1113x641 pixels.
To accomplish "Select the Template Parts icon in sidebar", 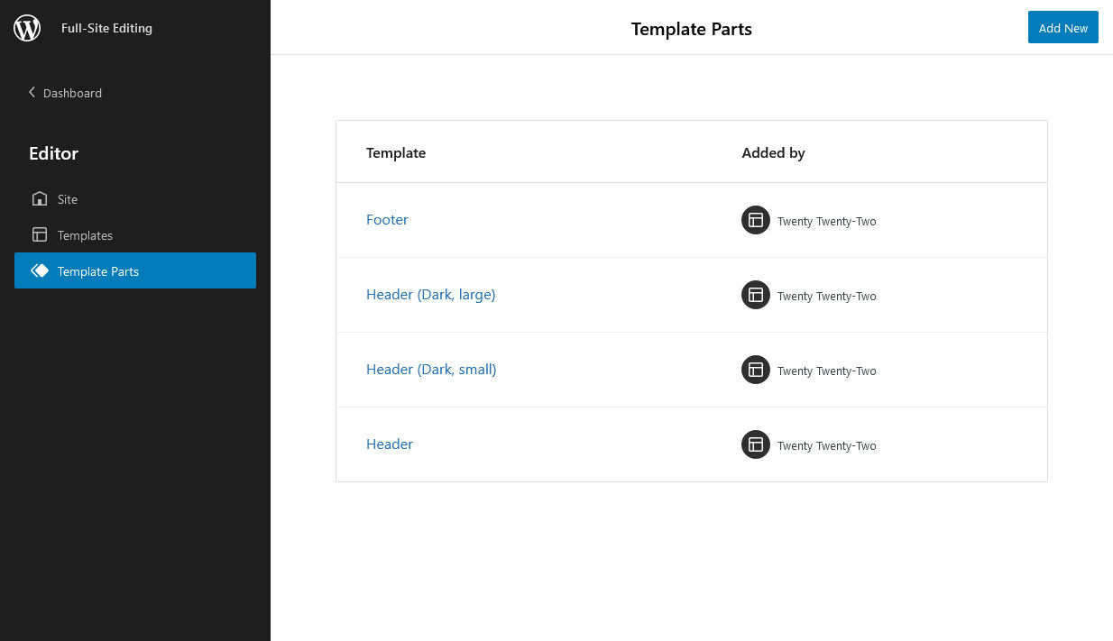I will point(40,270).
